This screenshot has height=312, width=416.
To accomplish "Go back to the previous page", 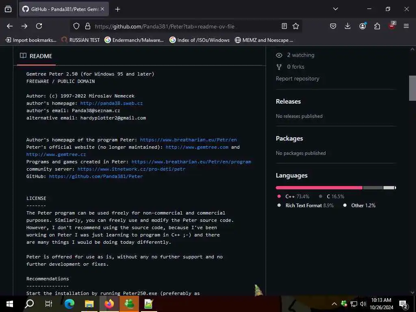I will (10, 26).
